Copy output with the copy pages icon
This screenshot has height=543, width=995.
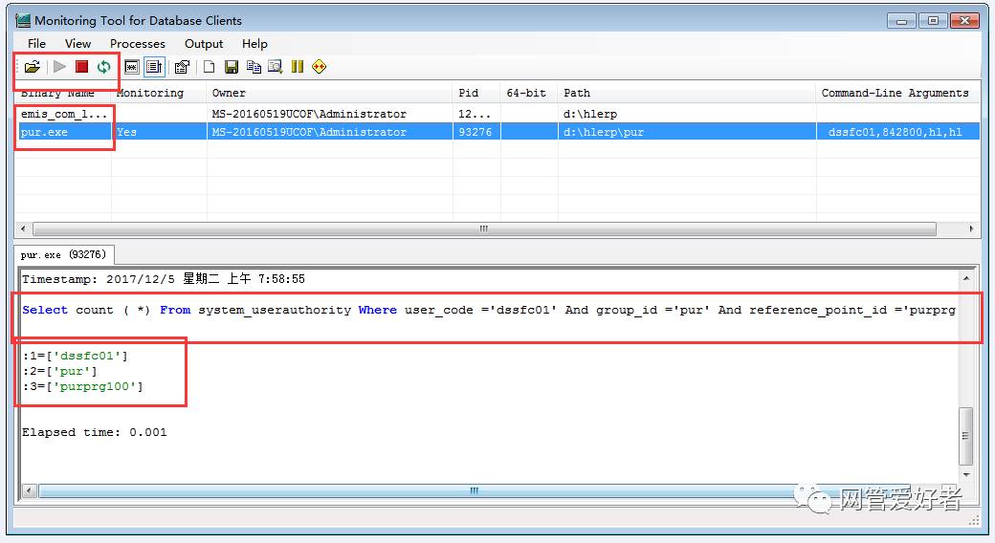[254, 67]
